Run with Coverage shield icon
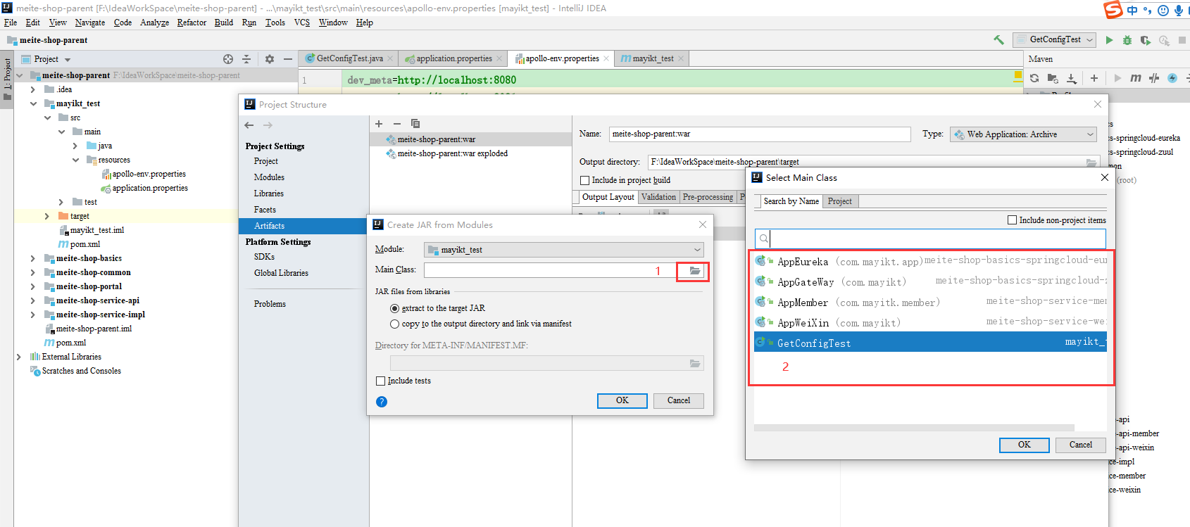The width and height of the screenshot is (1190, 527). click(1146, 40)
